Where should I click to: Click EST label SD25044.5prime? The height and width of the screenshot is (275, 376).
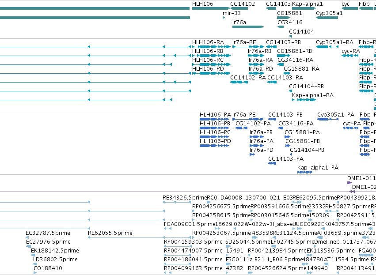pos(248,242)
